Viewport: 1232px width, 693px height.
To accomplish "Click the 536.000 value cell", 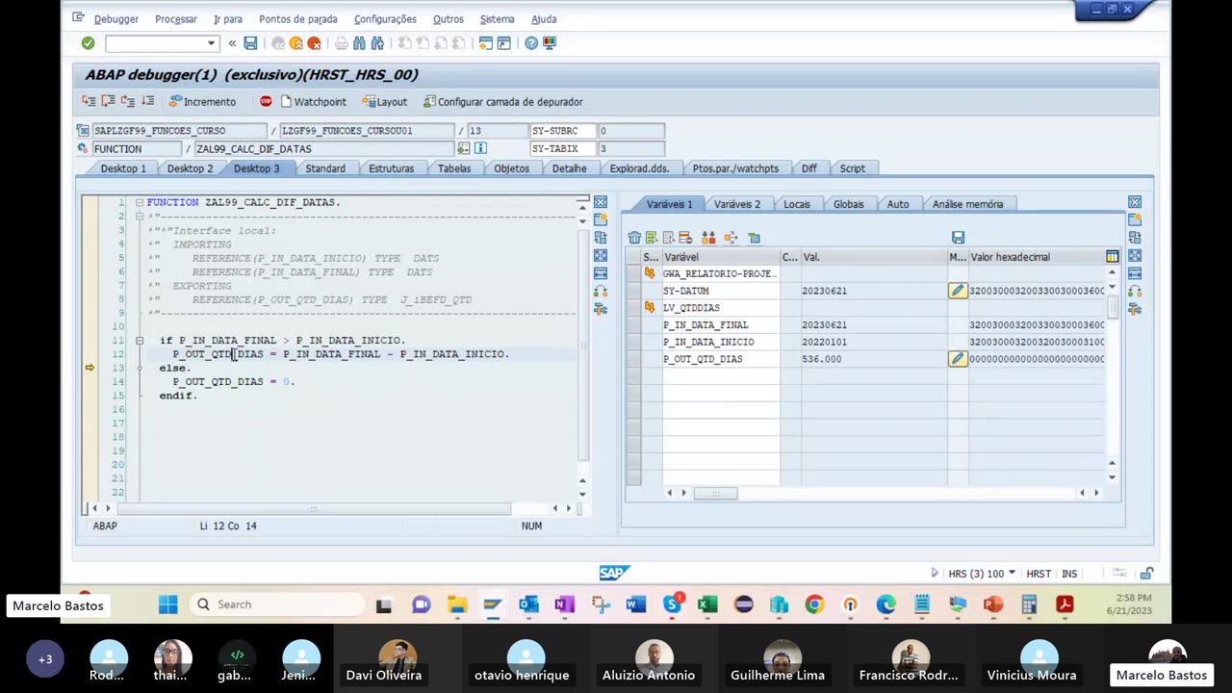I will pyautogui.click(x=874, y=359).
